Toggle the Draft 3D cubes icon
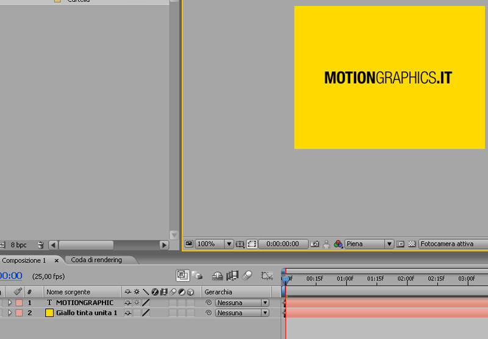The height and width of the screenshot is (339, 488). (x=197, y=275)
